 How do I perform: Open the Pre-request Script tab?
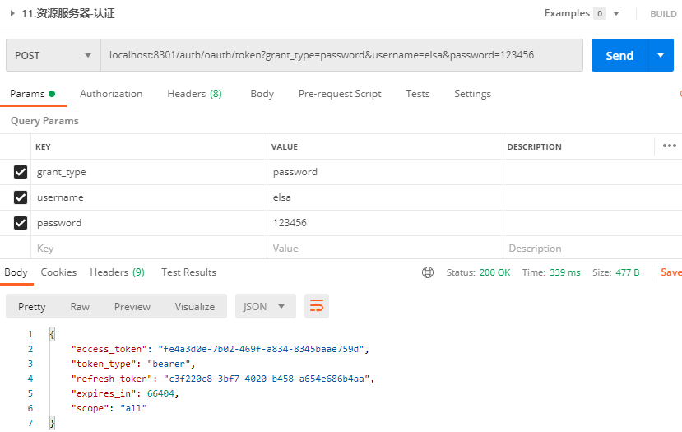point(340,94)
